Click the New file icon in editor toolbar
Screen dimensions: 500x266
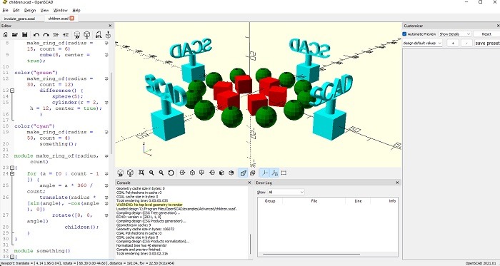coord(5,35)
